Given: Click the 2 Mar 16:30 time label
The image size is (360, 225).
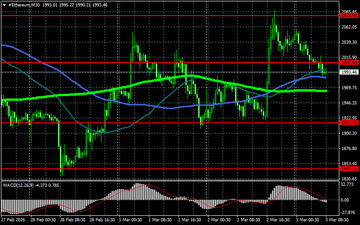Looking at the screenshot, I should (278, 220).
